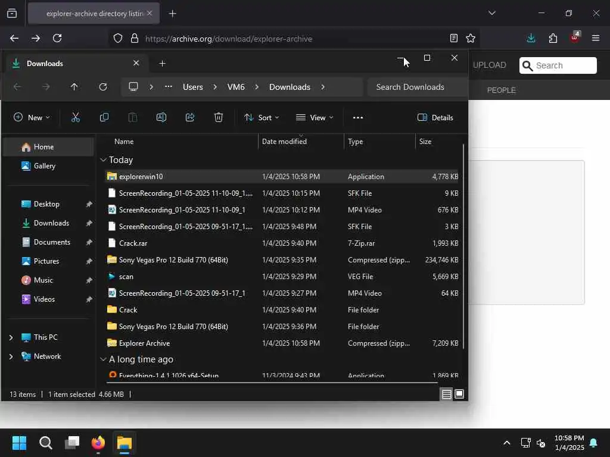Click the Share icon in Explorer toolbar

click(190, 117)
